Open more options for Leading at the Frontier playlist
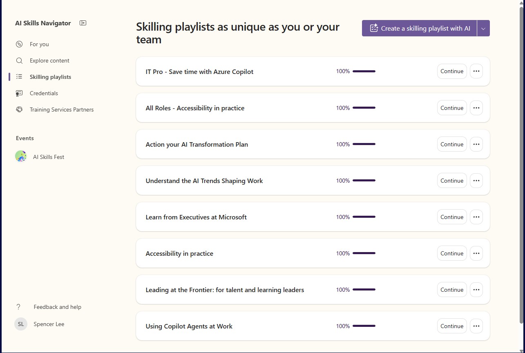This screenshot has height=353, width=525. pos(476,290)
